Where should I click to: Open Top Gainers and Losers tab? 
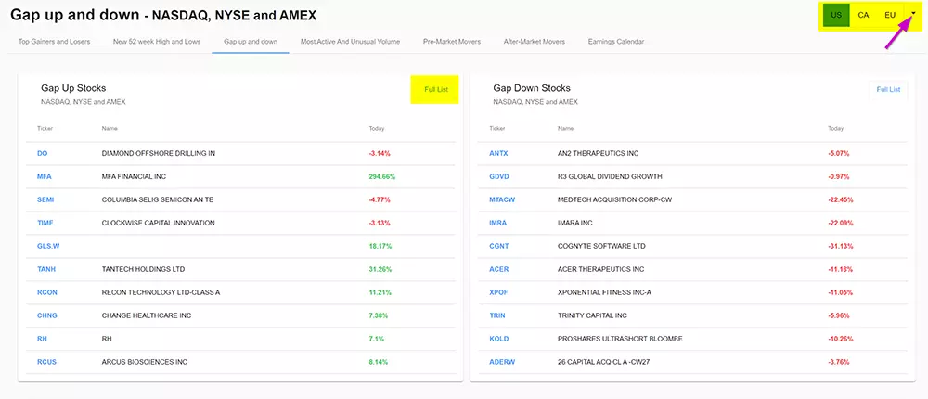pyautogui.click(x=56, y=42)
